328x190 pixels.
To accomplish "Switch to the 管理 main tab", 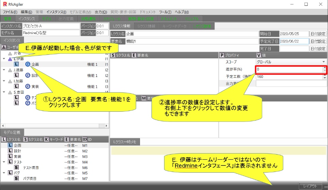I will pyautogui.click(x=7, y=19).
